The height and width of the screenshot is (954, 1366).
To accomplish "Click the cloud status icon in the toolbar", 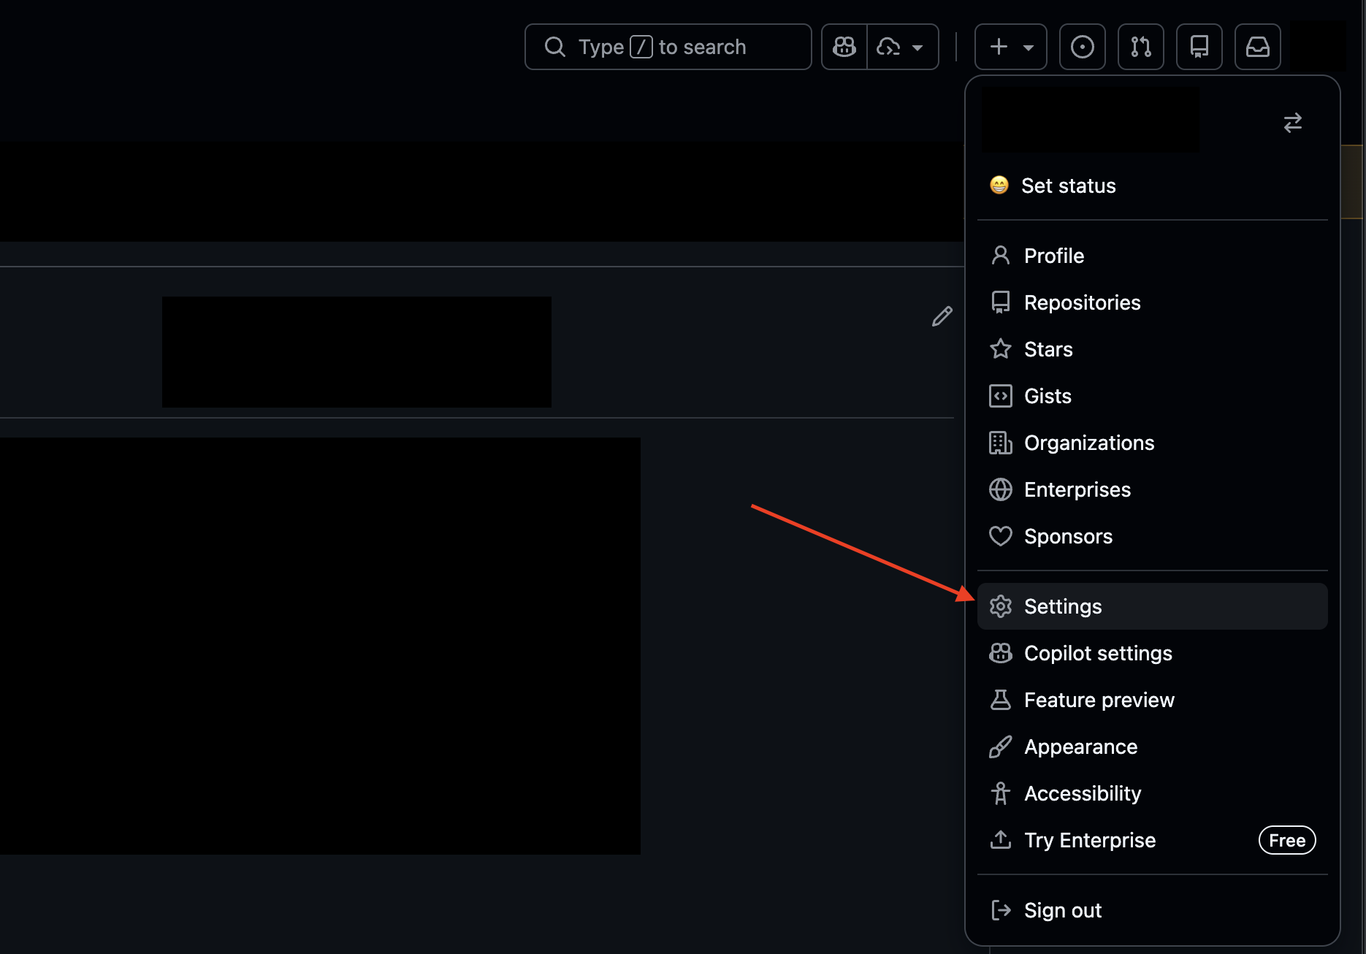I will point(888,46).
